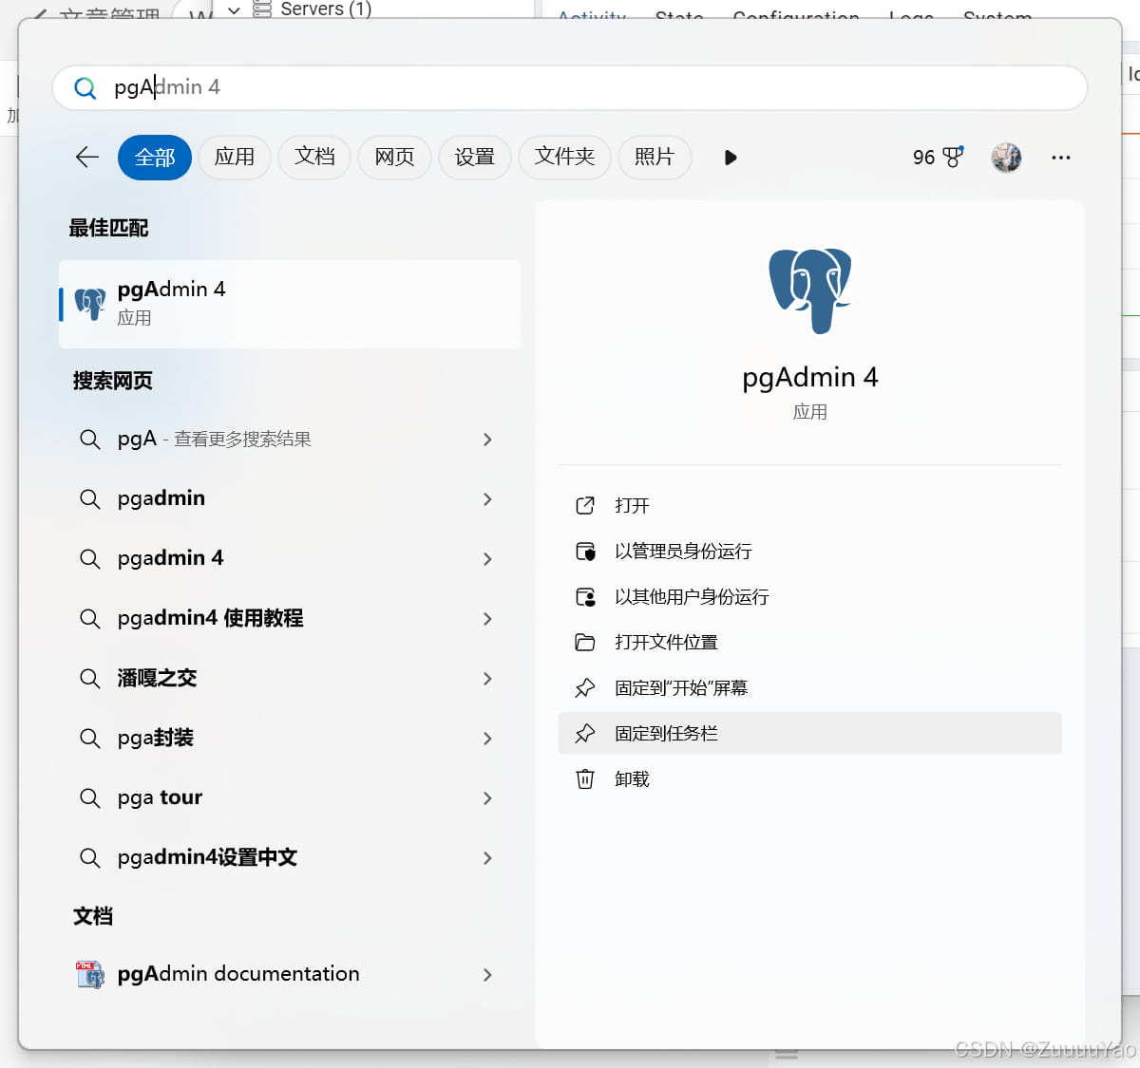Screen dimensions: 1140x1068
Task: Open the pgAdmin 4 best match result
Action: point(290,304)
